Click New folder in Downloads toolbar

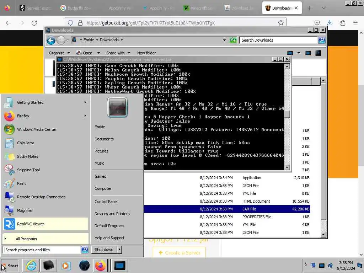146,53
